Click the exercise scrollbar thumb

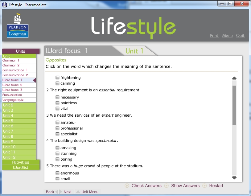coord(234,105)
